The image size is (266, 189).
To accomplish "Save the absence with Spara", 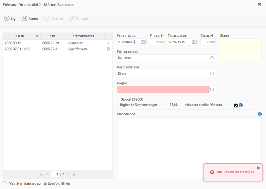I will click(x=30, y=19).
